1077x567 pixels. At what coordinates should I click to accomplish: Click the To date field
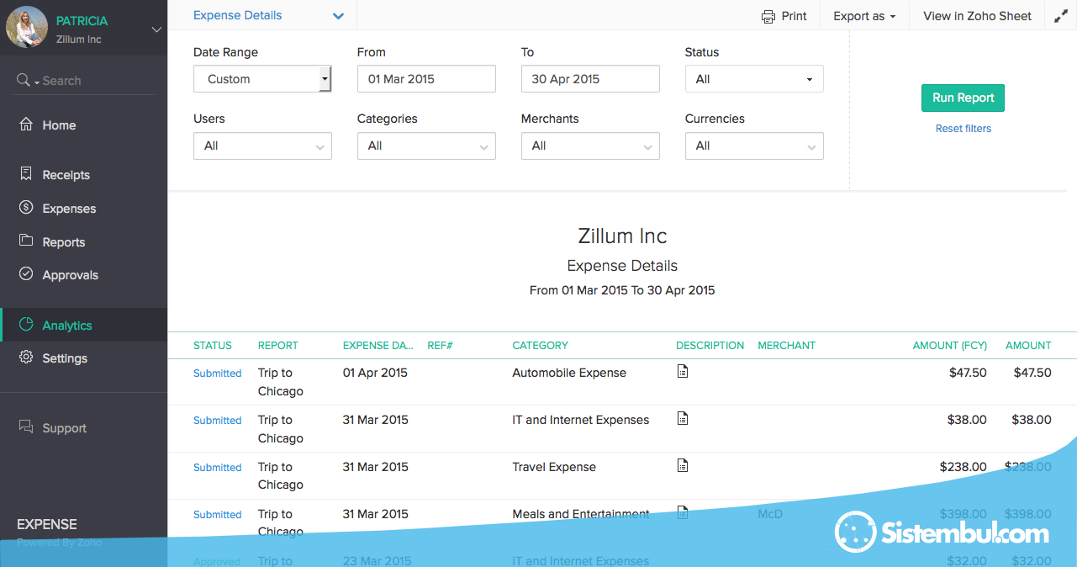(x=590, y=79)
